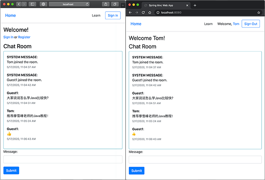Image resolution: width=265 pixels, height=180 pixels.
Task: Click Chrome's reload page icon
Action: click(x=144, y=12)
